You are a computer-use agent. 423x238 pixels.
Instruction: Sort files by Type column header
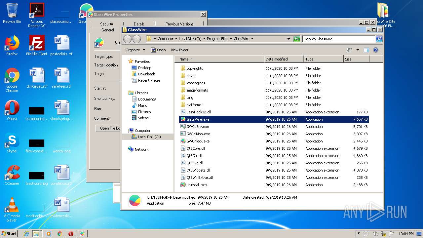coord(324,59)
